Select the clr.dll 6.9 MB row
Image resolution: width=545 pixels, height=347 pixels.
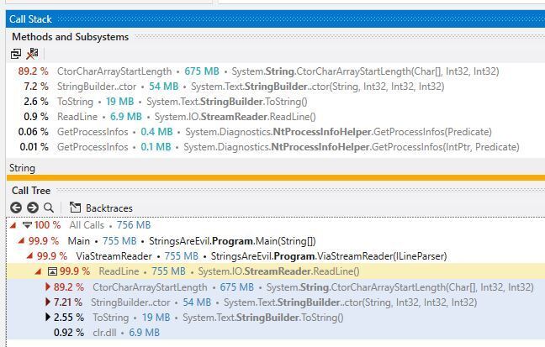(x=275, y=333)
